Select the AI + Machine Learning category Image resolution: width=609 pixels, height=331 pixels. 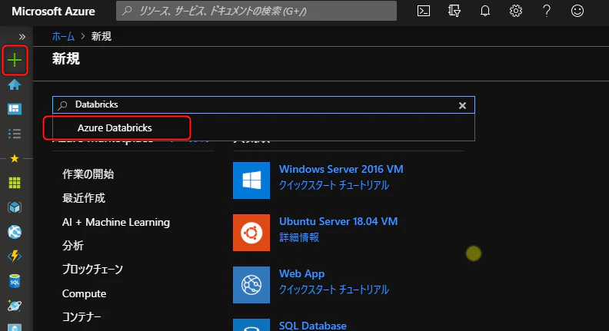(116, 222)
